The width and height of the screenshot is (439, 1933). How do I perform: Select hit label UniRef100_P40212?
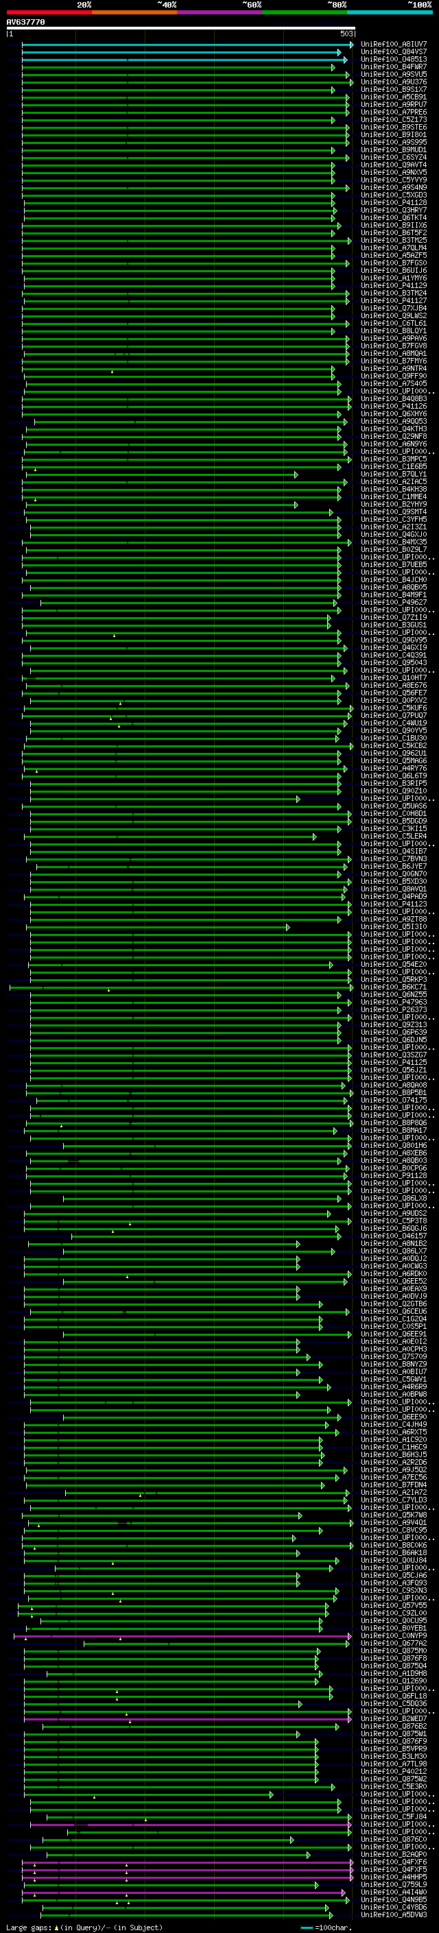394,1771
